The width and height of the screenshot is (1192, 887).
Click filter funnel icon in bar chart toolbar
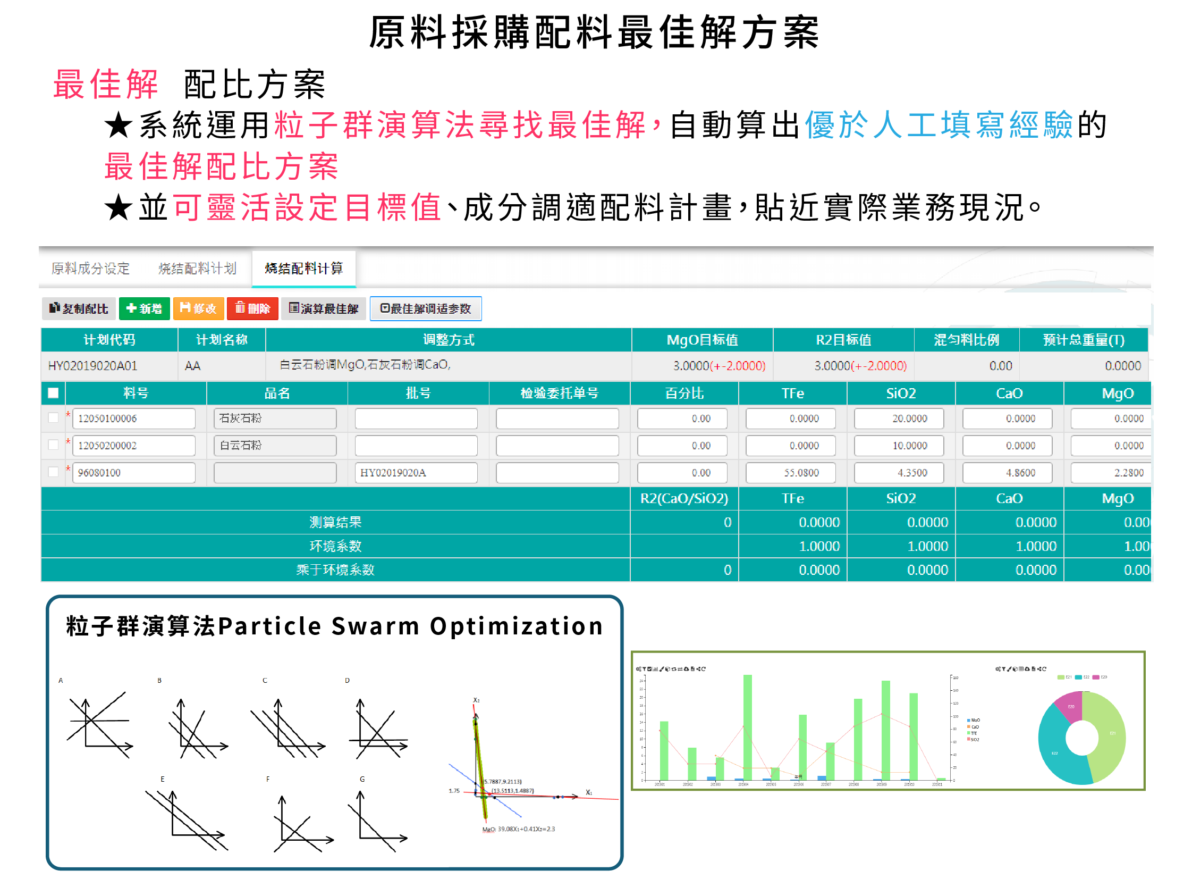coord(644,669)
